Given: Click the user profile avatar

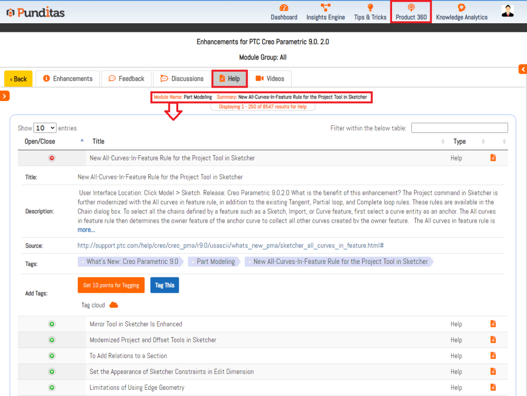Looking at the screenshot, I should point(507,11).
